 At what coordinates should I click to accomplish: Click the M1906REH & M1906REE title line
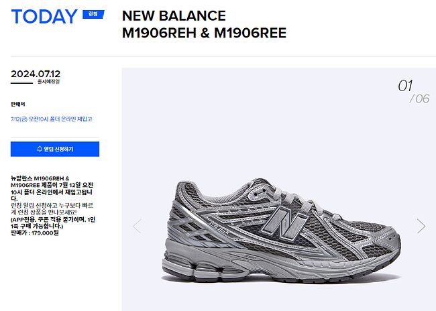(205, 33)
